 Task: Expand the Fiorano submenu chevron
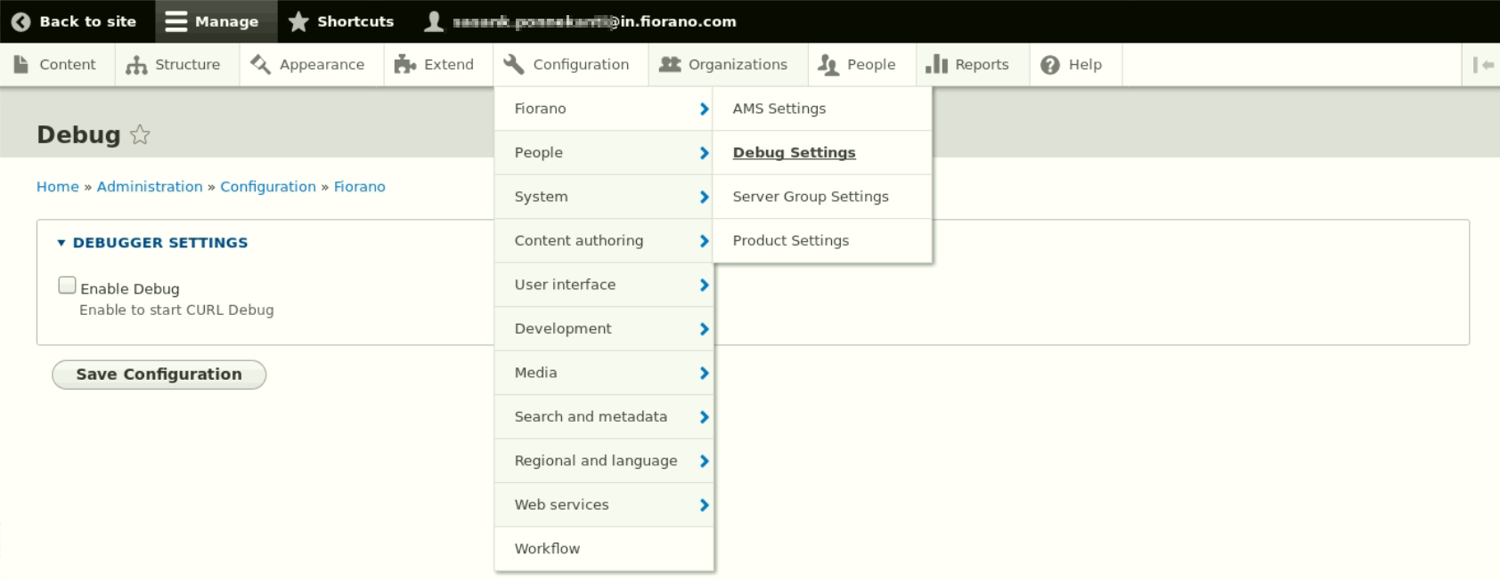[x=704, y=109]
